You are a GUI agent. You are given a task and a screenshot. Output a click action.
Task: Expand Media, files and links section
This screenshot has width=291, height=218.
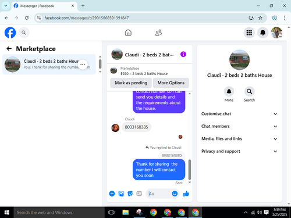[x=239, y=139]
